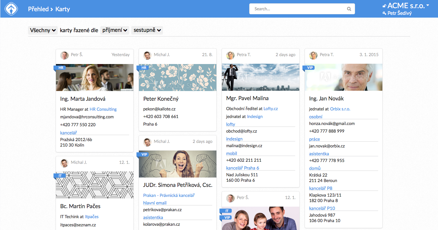Open the ACME s.r.o. account menu
The height and width of the screenshot is (230, 438).
pos(405,5)
